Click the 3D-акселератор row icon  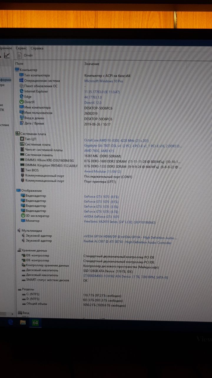click(x=23, y=216)
